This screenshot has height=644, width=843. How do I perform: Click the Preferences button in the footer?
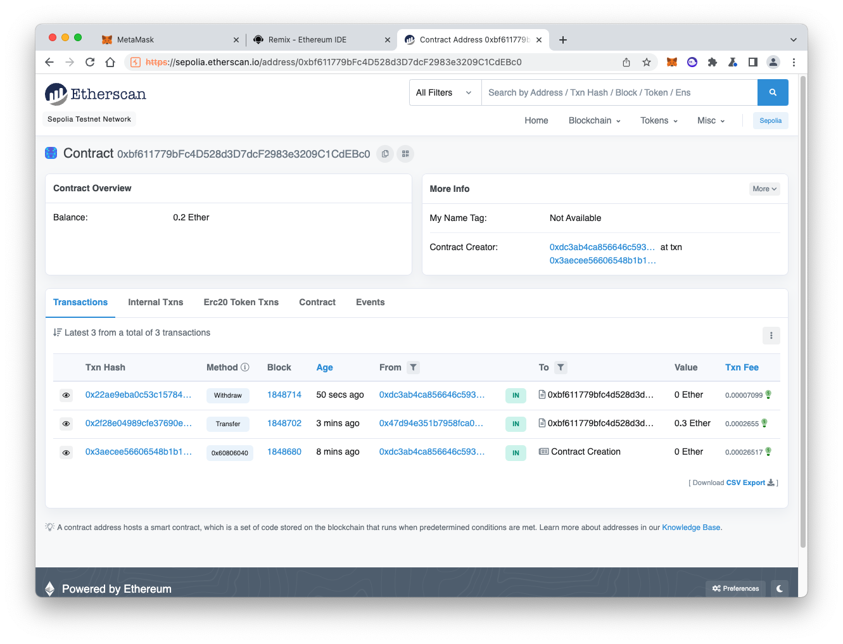coord(735,589)
